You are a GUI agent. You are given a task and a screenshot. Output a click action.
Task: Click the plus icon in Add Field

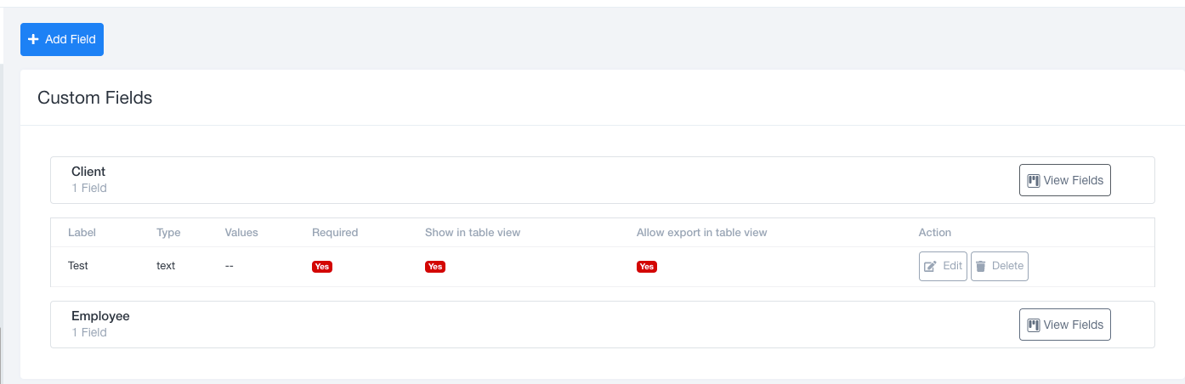pyautogui.click(x=33, y=39)
